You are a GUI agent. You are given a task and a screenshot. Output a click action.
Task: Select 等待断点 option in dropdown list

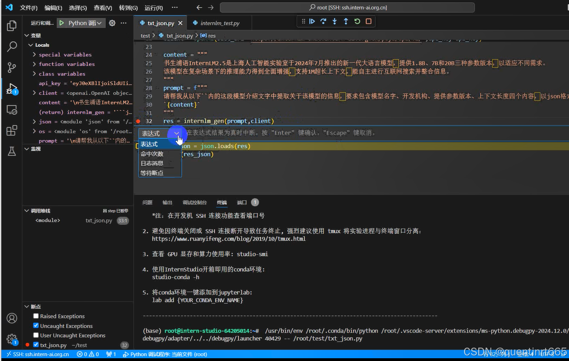[160, 173]
